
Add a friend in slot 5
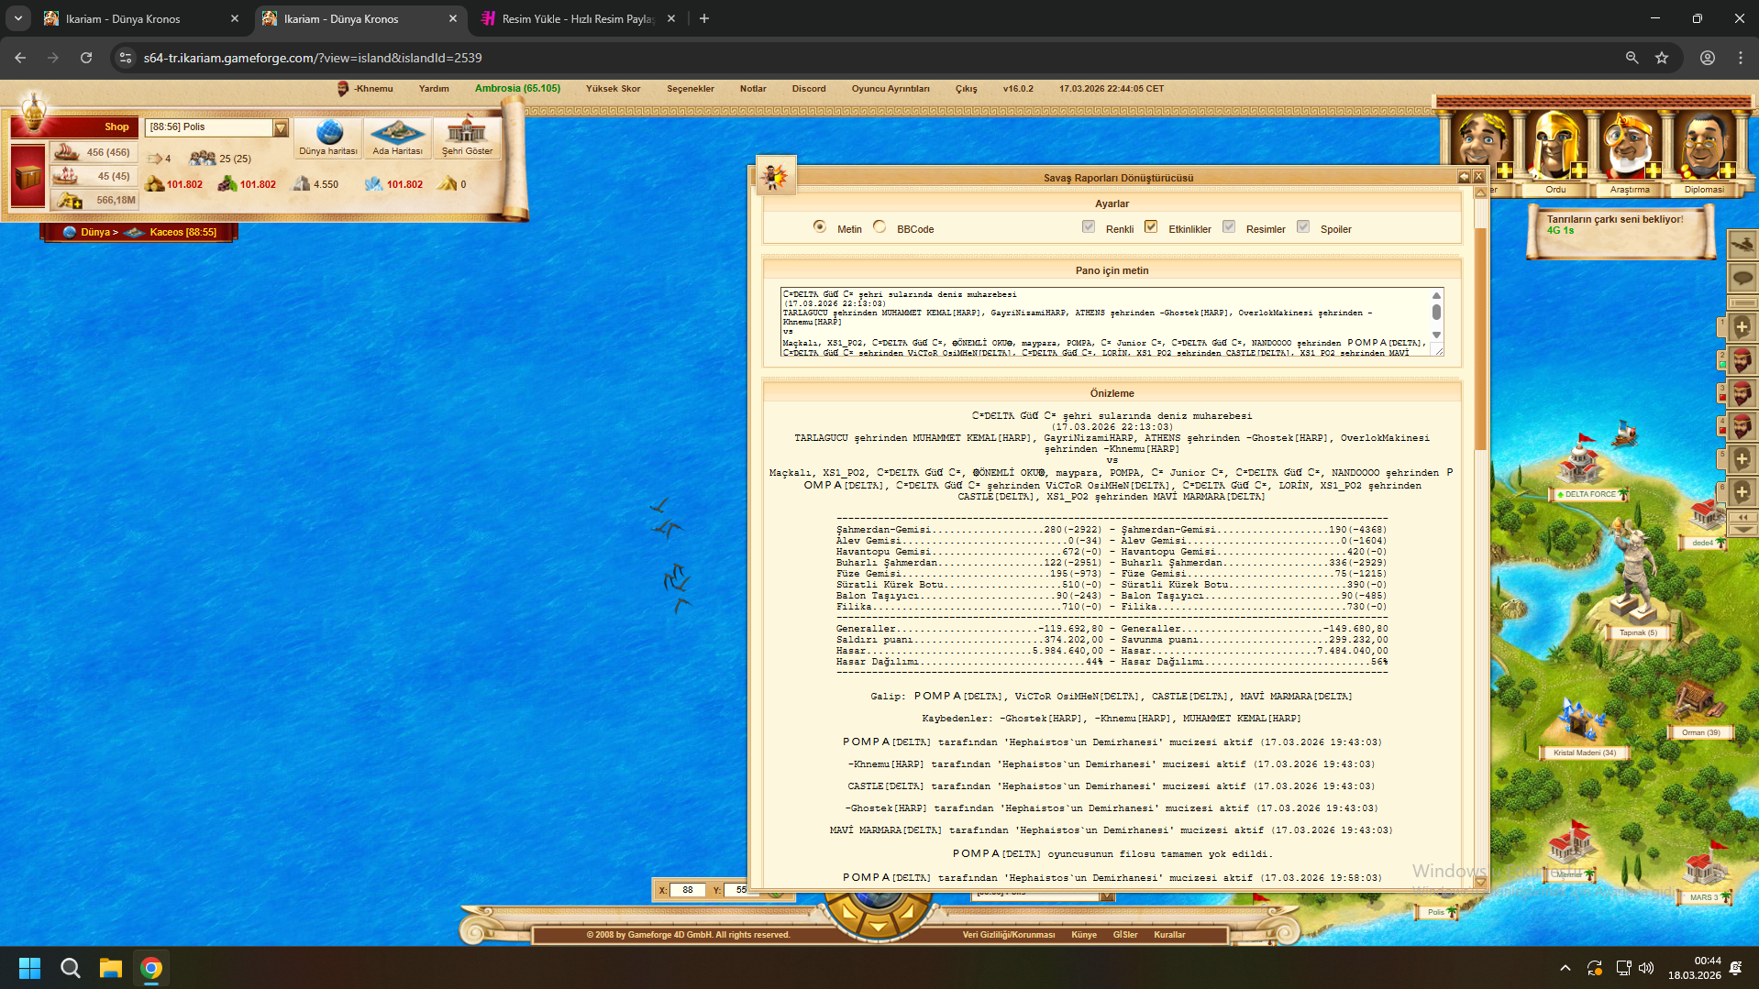pos(1742,459)
